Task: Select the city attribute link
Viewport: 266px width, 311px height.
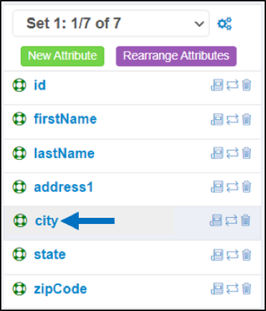Action: pyautogui.click(x=47, y=221)
